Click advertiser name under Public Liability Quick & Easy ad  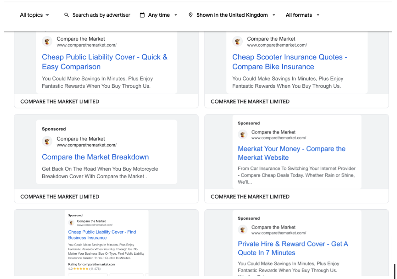click(x=60, y=102)
